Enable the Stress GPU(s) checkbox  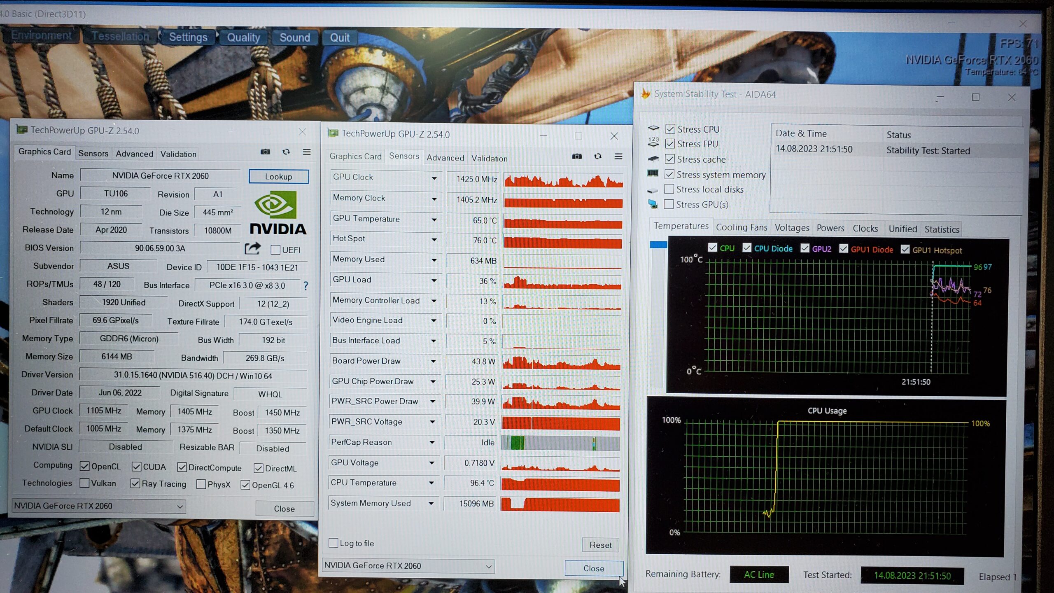tap(669, 204)
